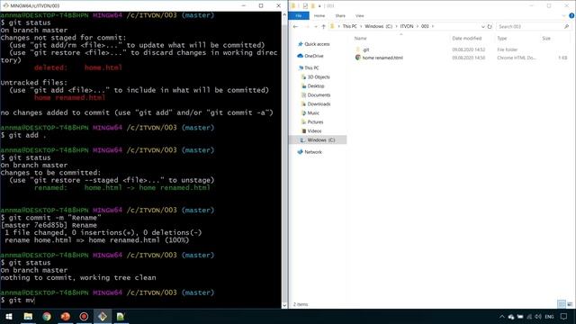Image resolution: width=576 pixels, height=324 pixels.
Task: Click the Back arrow in File Explorer
Action: [295, 26]
